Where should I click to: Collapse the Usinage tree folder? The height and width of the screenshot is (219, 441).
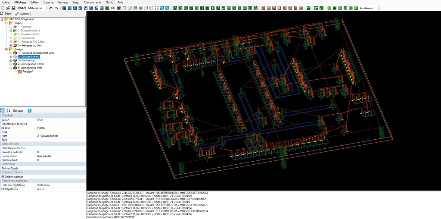tap(6, 49)
